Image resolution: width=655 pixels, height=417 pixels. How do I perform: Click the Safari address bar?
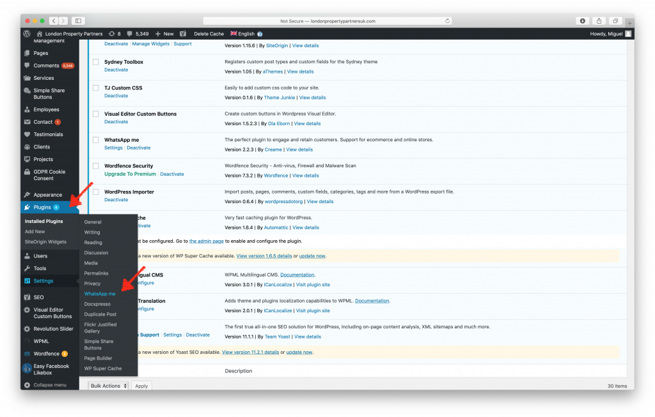tap(327, 21)
